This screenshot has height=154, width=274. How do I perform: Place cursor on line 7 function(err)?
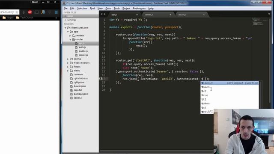[x=140, y=42]
